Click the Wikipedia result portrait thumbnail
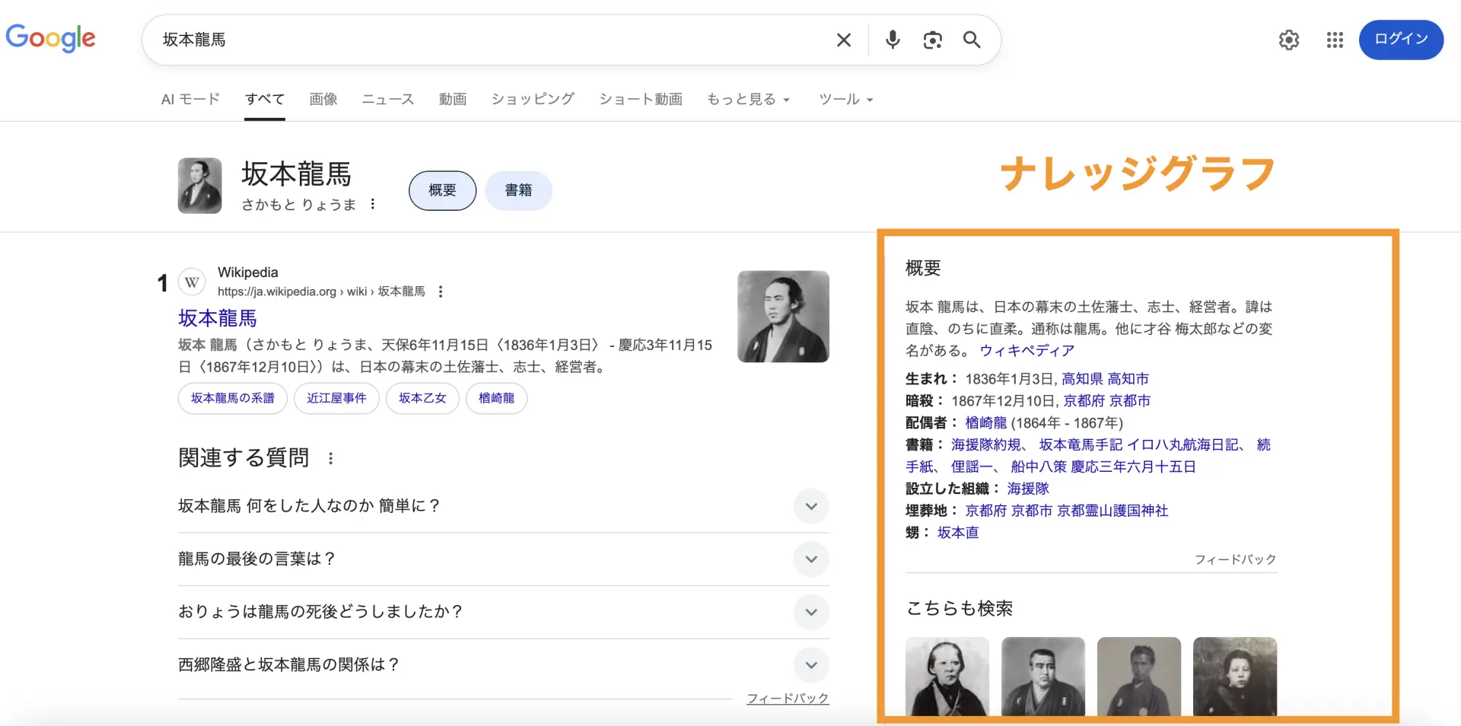 coord(783,316)
